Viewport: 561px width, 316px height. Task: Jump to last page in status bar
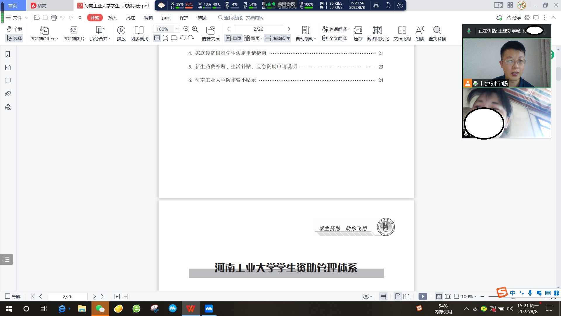[x=103, y=296]
